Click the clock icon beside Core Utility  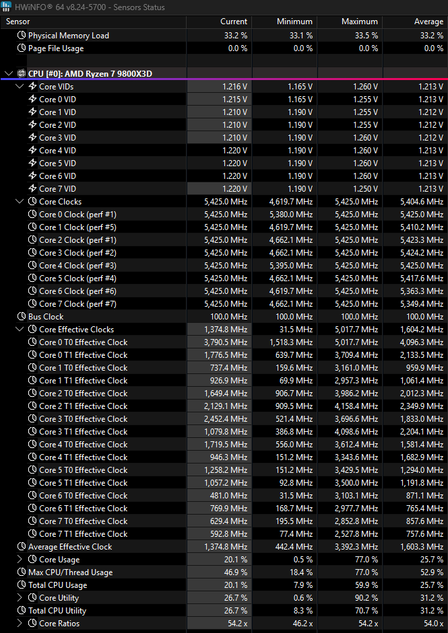click(x=32, y=598)
